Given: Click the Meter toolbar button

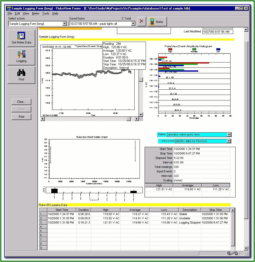Looking at the screenshot, I should click(x=157, y=22).
